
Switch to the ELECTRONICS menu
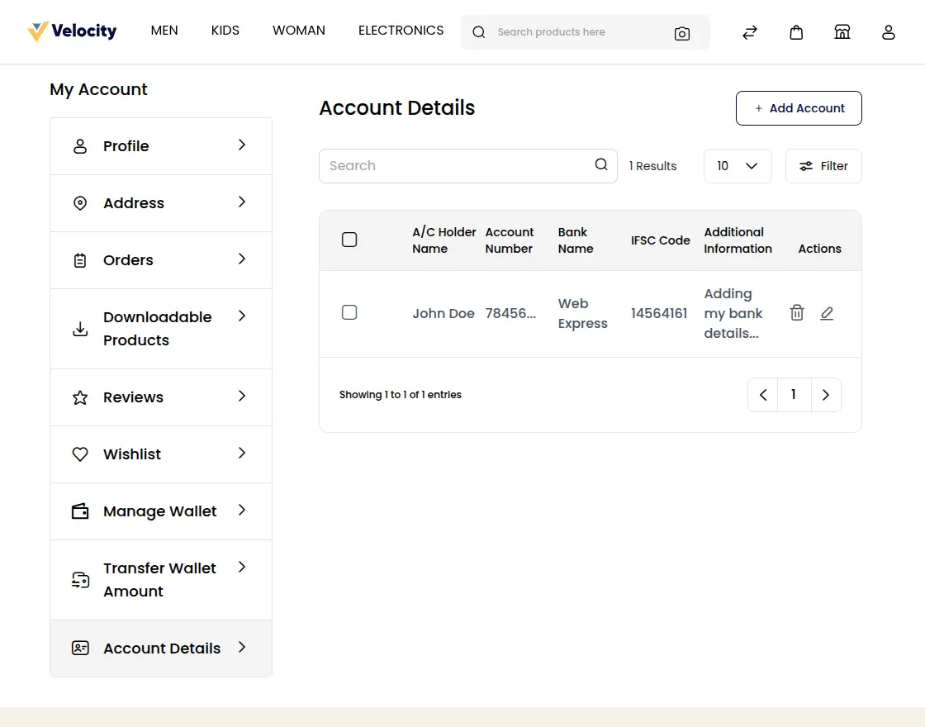tap(401, 30)
